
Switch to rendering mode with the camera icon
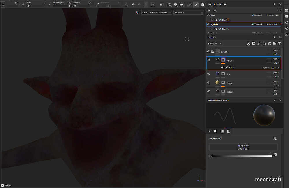(203, 5)
